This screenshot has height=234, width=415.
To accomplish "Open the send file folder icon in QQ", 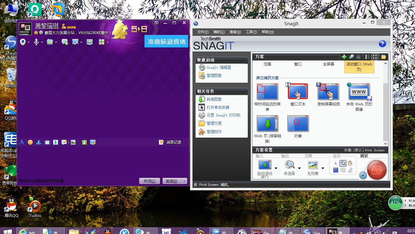I will click(50, 42).
